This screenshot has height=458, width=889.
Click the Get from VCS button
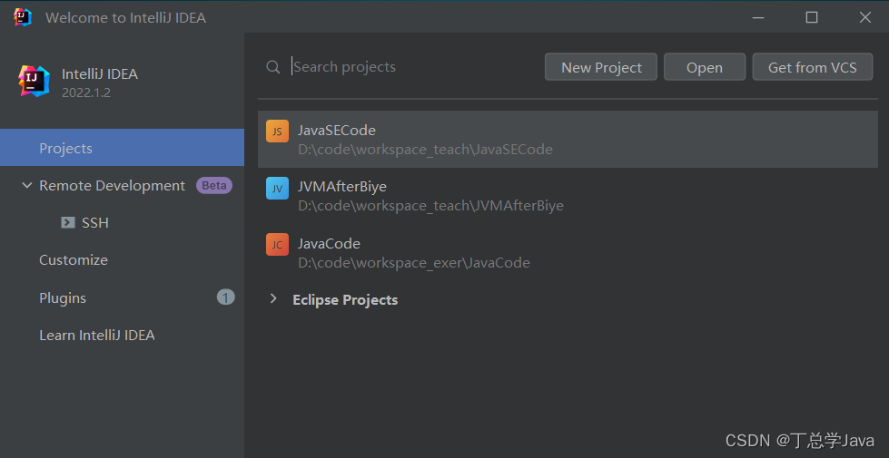coord(813,67)
